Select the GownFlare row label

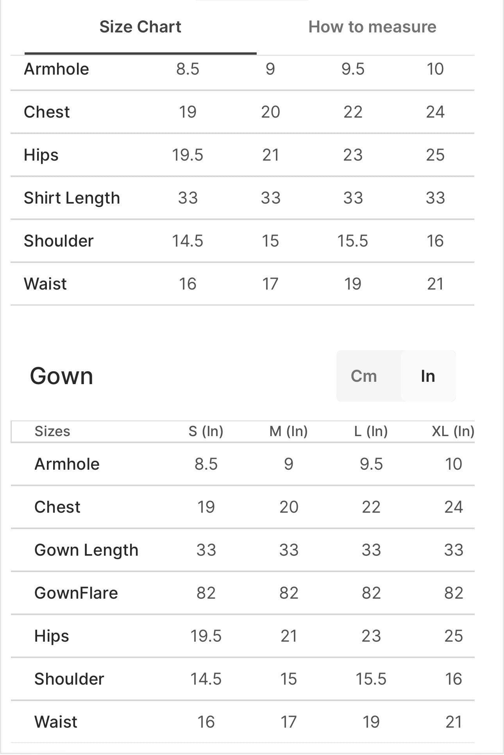76,593
